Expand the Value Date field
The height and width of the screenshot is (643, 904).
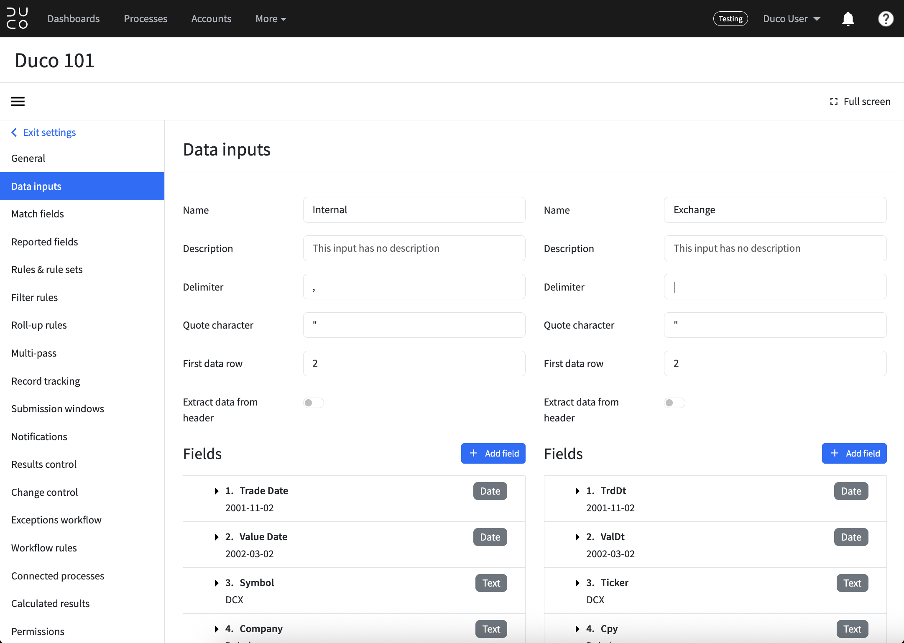pyautogui.click(x=217, y=537)
